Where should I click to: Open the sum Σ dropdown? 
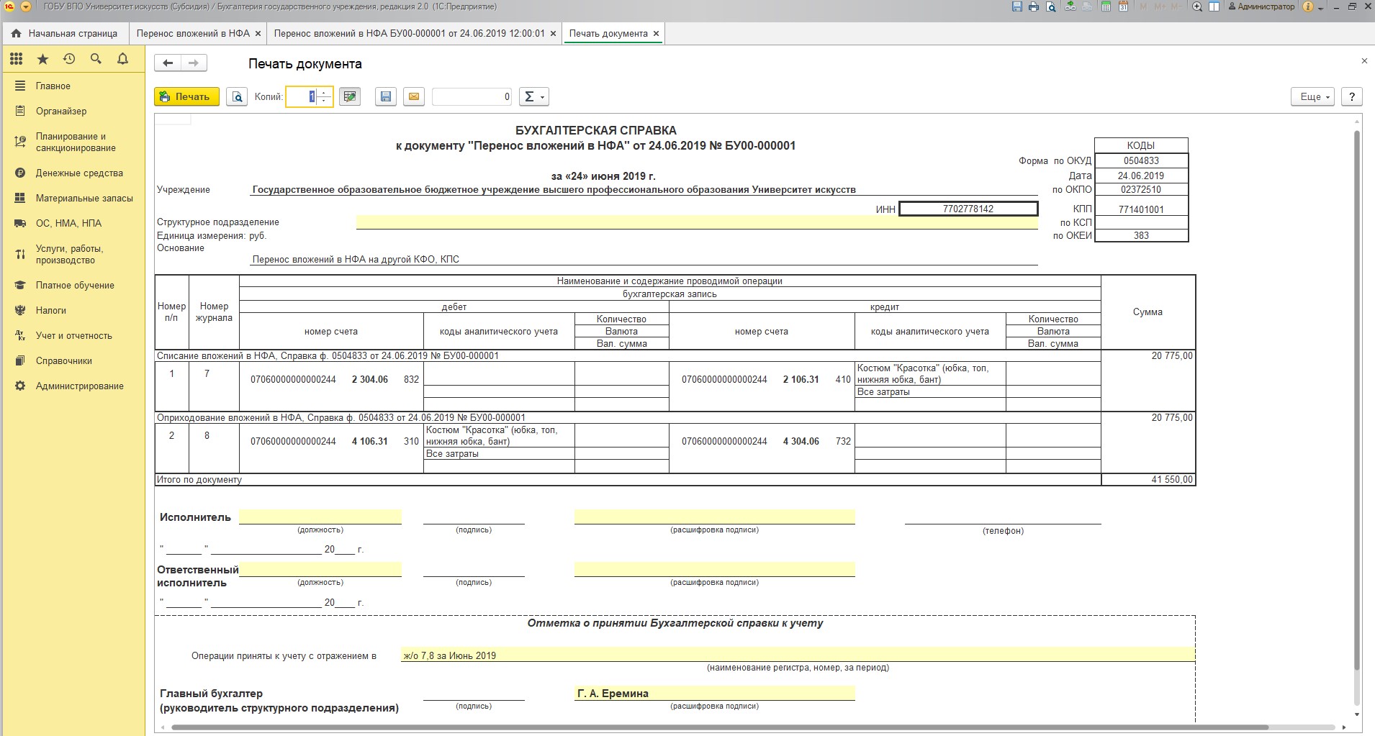click(x=533, y=96)
